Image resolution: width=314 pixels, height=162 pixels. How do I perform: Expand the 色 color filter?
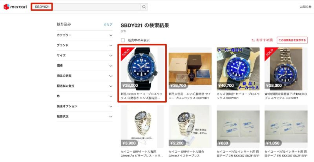click(x=84, y=96)
